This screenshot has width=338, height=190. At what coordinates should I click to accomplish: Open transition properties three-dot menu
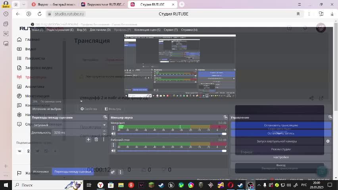[x=104, y=139]
